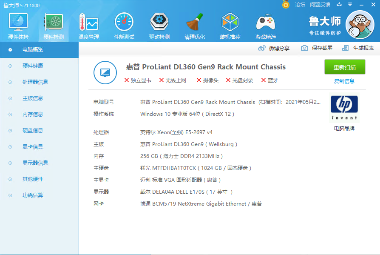
Task: Open the title bar dropdown menu arrow
Action: (x=350, y=4)
